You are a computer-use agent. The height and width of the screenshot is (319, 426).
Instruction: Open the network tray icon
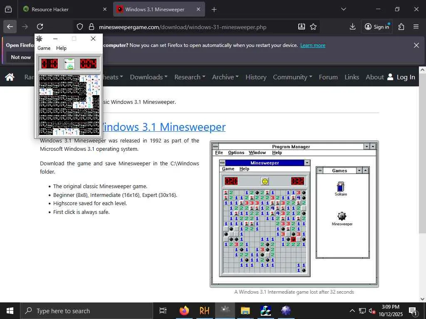click(x=362, y=311)
